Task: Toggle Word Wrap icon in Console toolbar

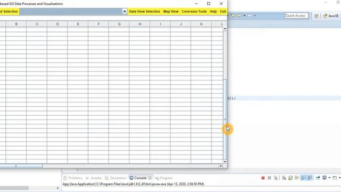Action: [x=297, y=178]
